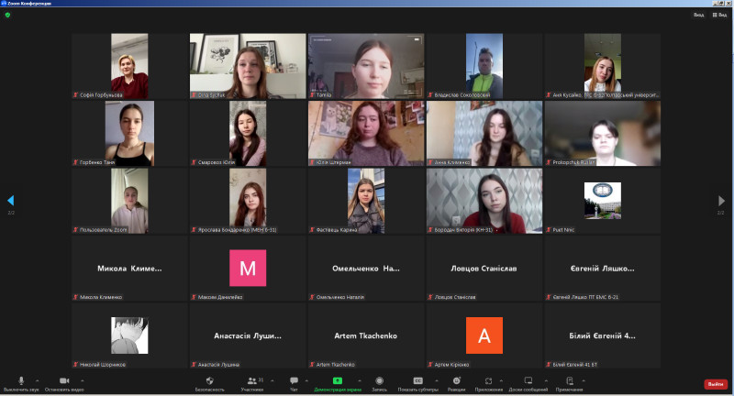Expand the audio options arrow beside microphone
This screenshot has width=734, height=396.
click(x=37, y=379)
